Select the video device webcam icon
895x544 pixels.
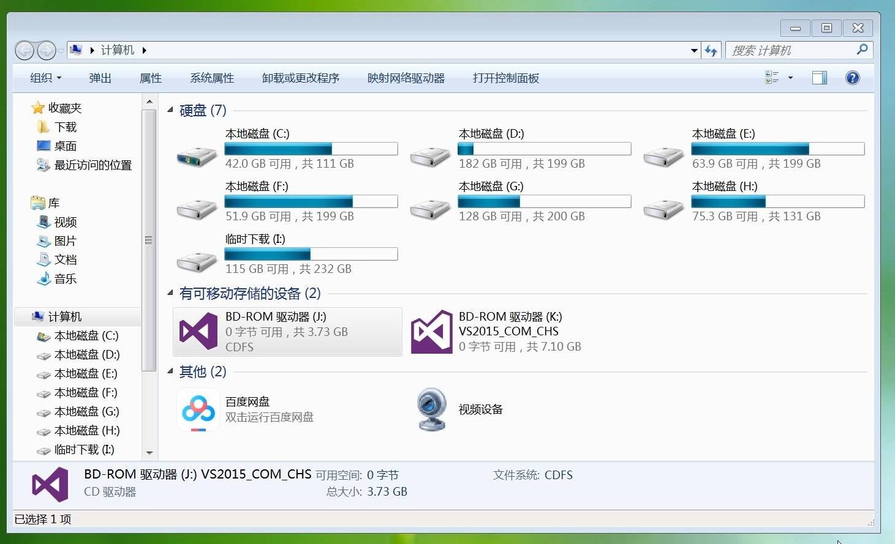[x=431, y=409]
